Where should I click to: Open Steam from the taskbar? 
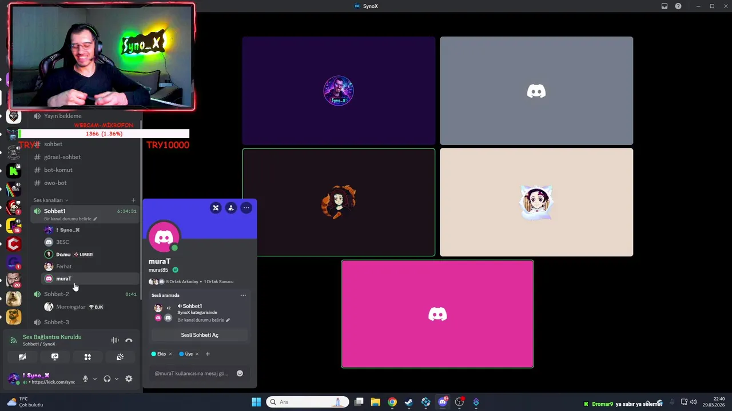(x=409, y=402)
